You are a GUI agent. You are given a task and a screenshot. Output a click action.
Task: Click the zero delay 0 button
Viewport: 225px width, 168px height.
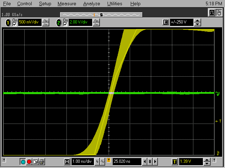click(x=149, y=162)
